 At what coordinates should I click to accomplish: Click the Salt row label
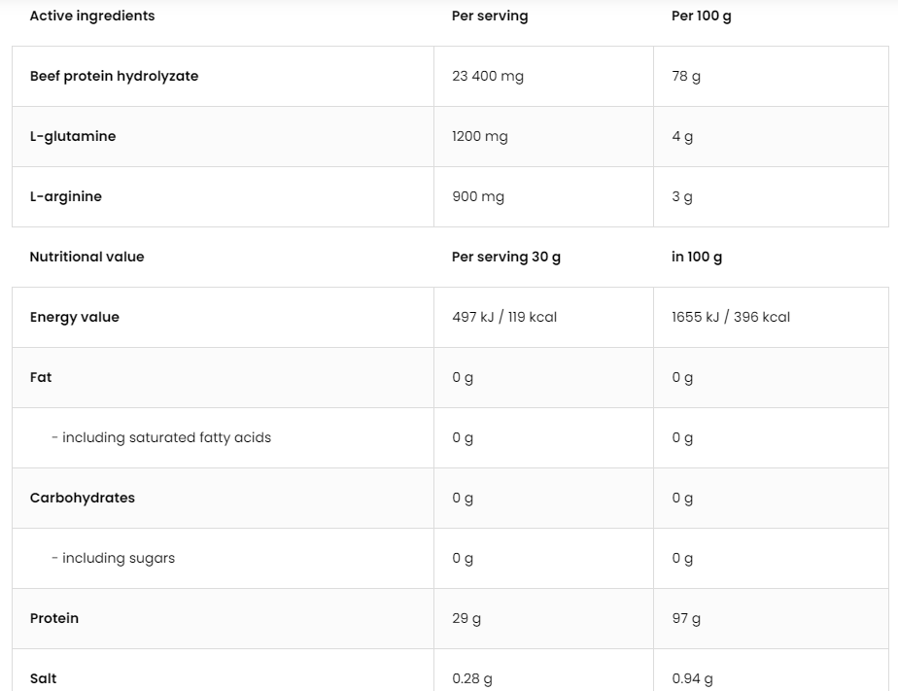[44, 678]
